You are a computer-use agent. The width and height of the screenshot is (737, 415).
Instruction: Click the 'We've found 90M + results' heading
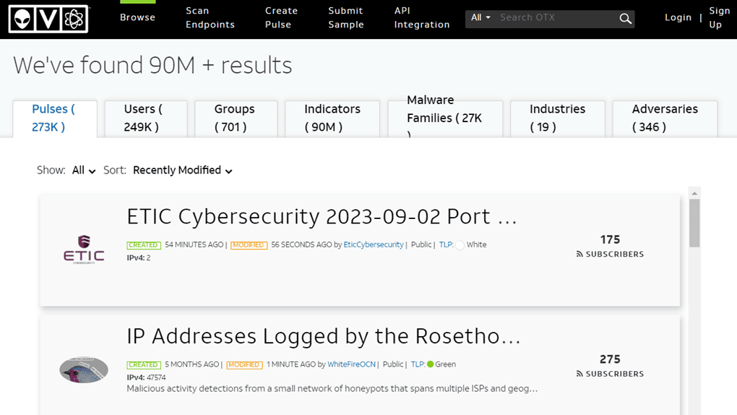pyautogui.click(x=152, y=65)
